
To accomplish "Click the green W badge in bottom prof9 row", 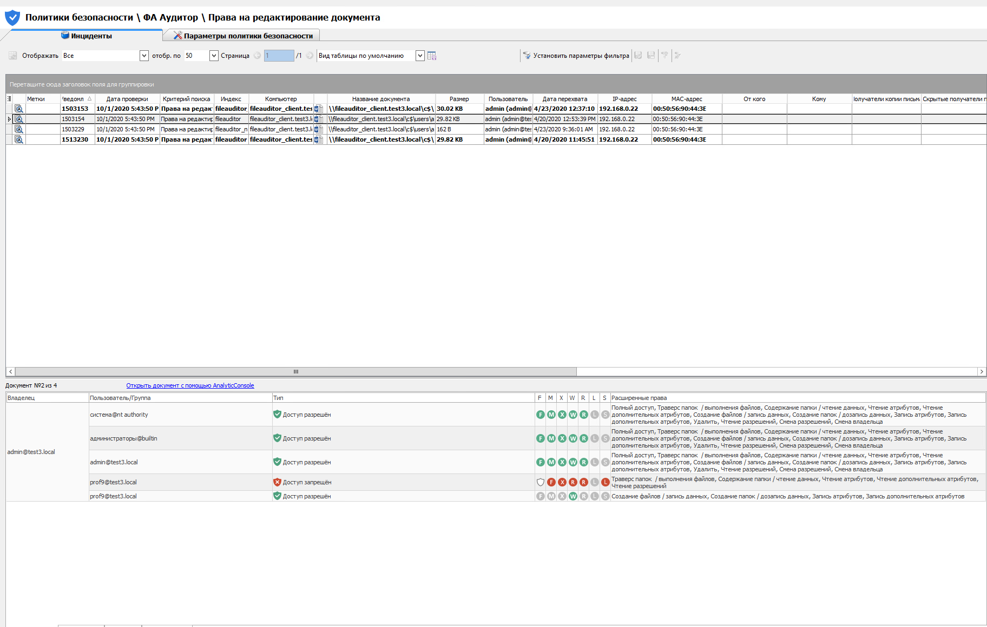I will click(x=573, y=496).
